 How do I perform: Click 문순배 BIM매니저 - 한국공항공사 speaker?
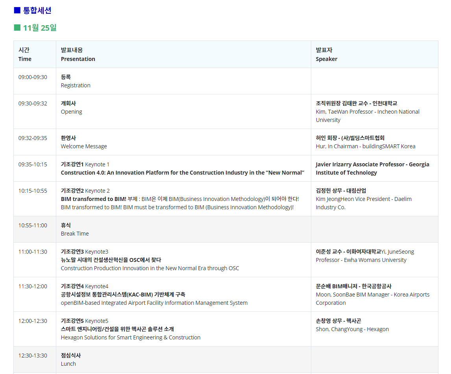[353, 286]
